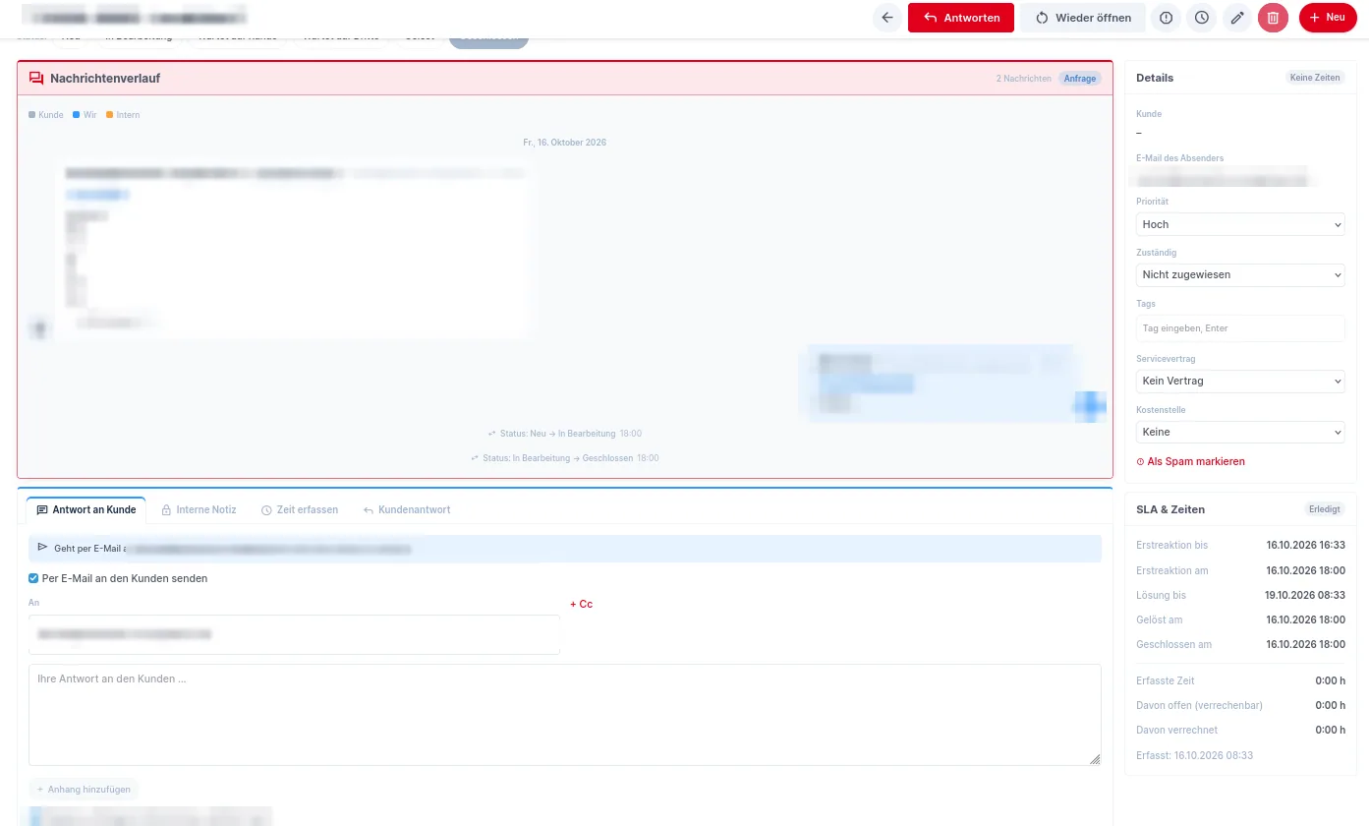Toggle Per E-Mail an den Kunden senden
Screen dimensions: 1369x826
[33, 578]
